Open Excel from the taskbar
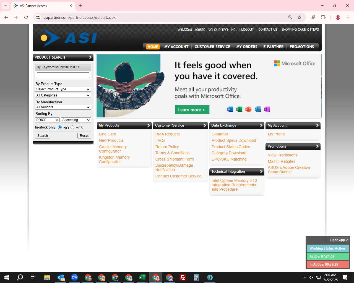 [x=142, y=277]
